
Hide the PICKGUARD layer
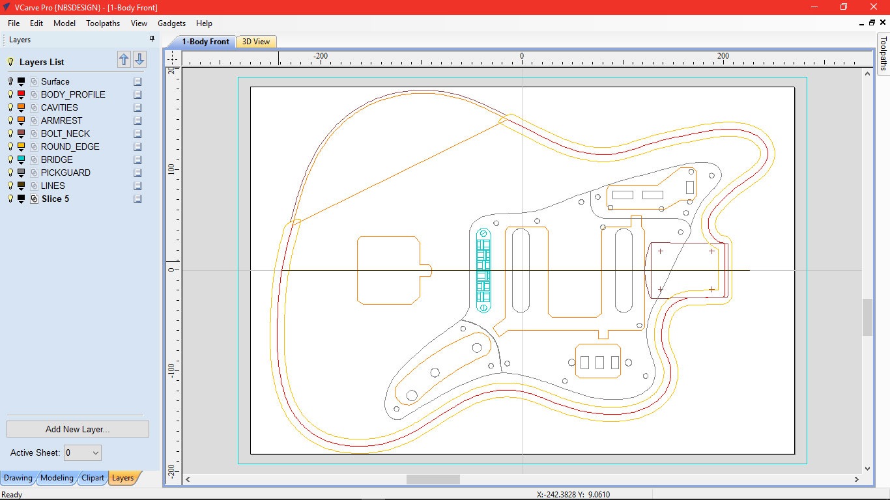coord(10,173)
